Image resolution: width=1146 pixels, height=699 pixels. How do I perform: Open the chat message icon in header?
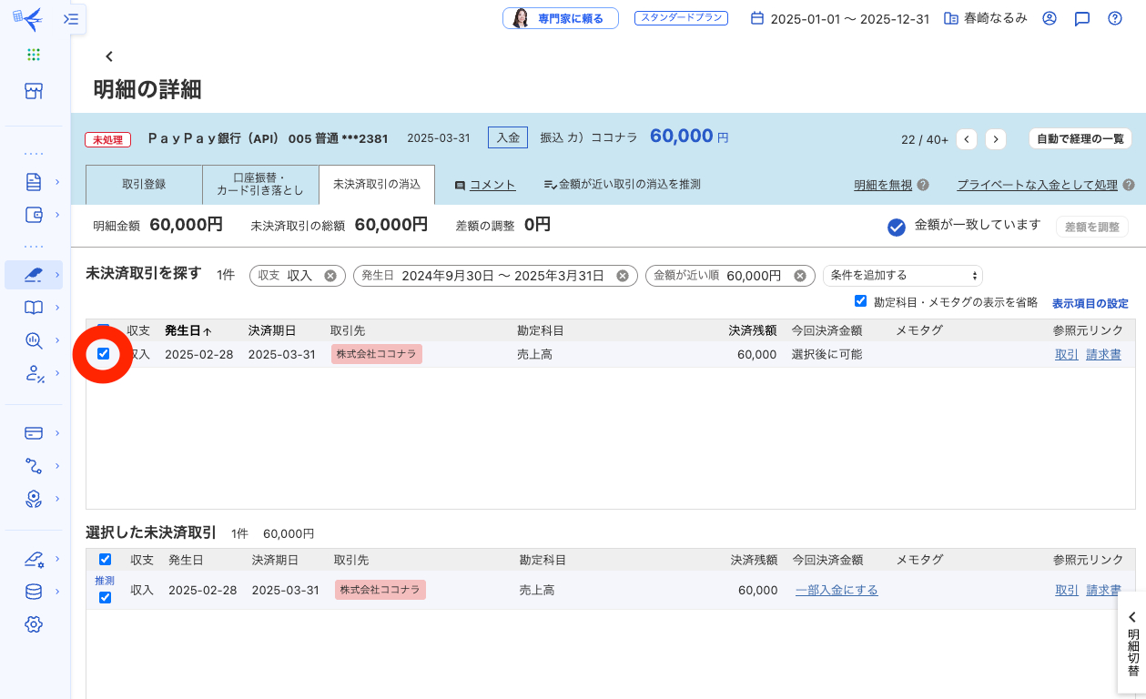(x=1081, y=18)
